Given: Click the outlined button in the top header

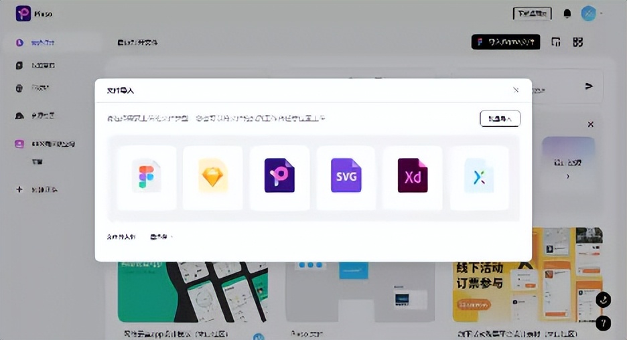Looking at the screenshot, I should tap(533, 13).
